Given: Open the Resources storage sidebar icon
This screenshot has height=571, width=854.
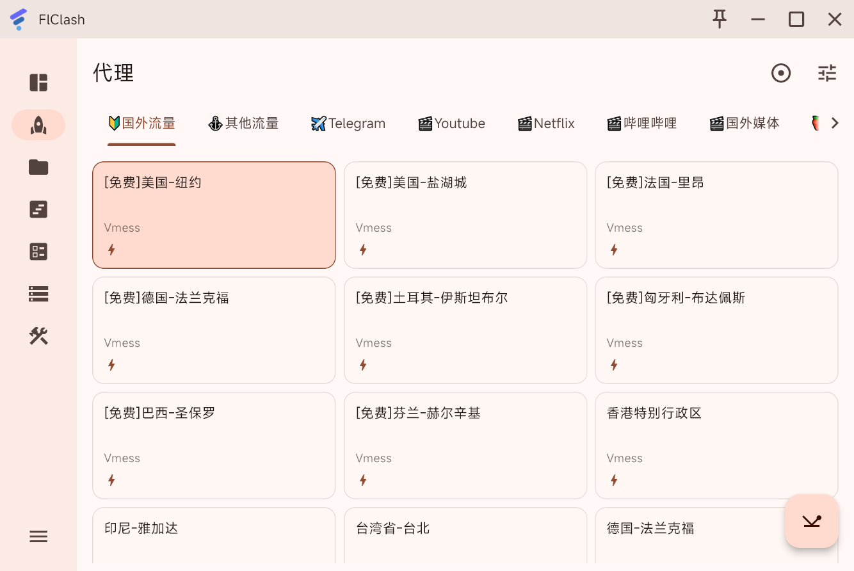Looking at the screenshot, I should click(38, 294).
